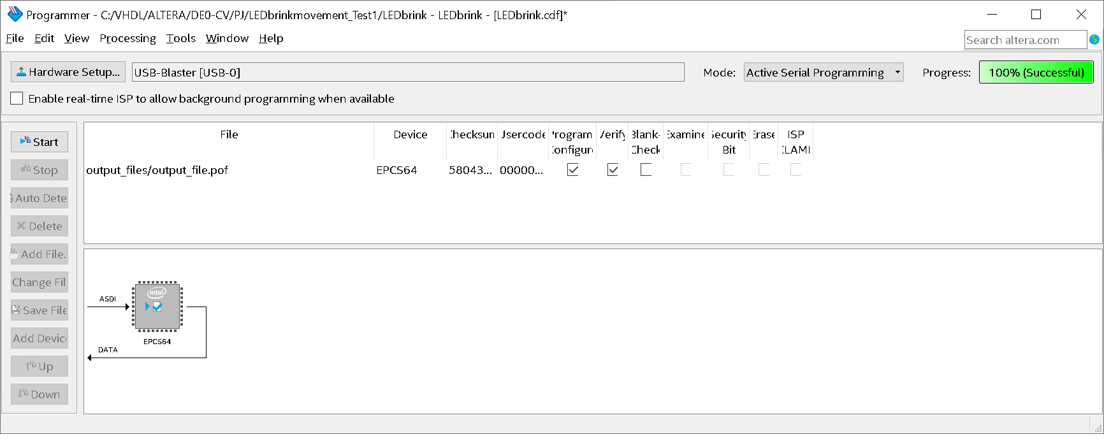
Task: Open Hardware Setup dialog
Action: coord(68,72)
